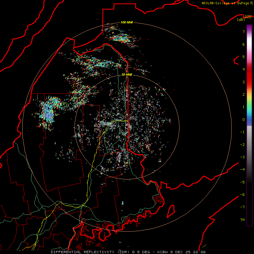Select the 4 value on the color scale
This screenshot has width=254, height=254.
pyautogui.click(x=244, y=69)
